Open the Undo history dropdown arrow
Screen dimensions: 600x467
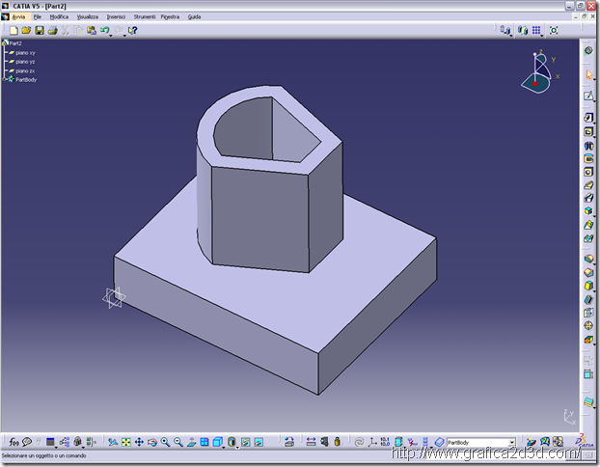[111, 35]
